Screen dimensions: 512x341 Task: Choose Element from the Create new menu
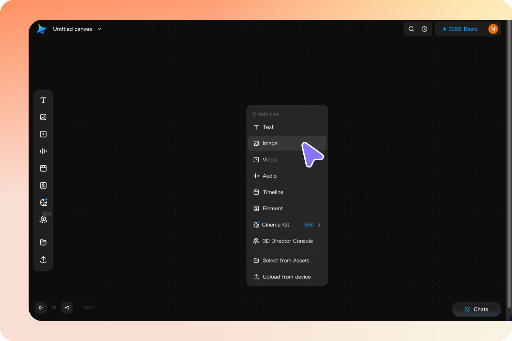pos(287,209)
